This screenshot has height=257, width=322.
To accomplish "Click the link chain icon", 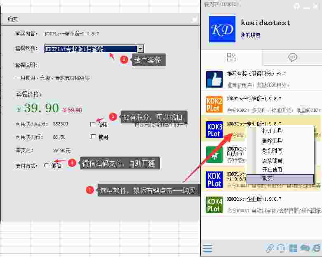I will (270, 248).
